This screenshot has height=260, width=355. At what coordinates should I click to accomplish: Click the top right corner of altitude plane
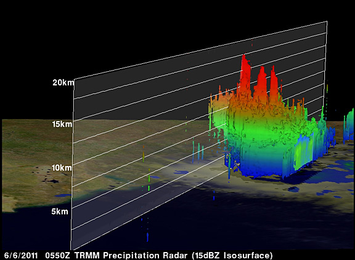327,22
